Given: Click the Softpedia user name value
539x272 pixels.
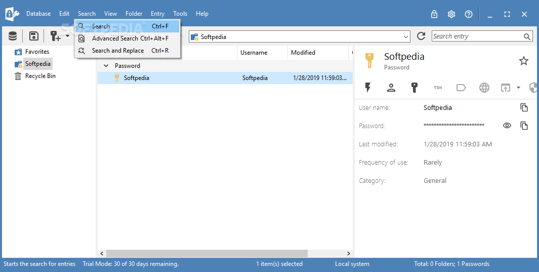Looking at the screenshot, I should pos(438,107).
